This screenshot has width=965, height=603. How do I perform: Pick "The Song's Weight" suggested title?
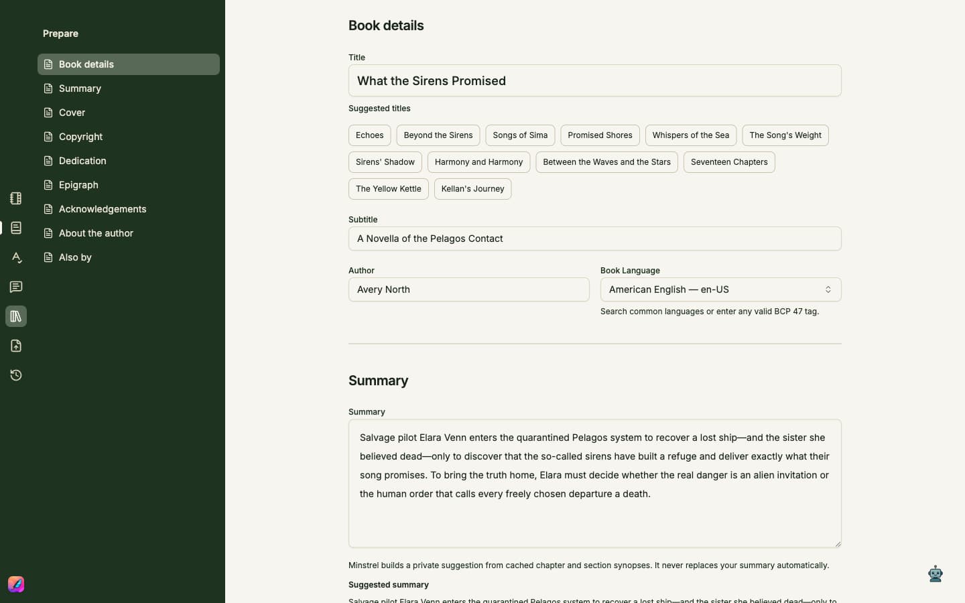click(785, 135)
